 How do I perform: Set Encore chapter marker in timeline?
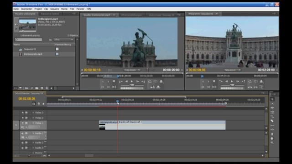click(x=38, y=104)
